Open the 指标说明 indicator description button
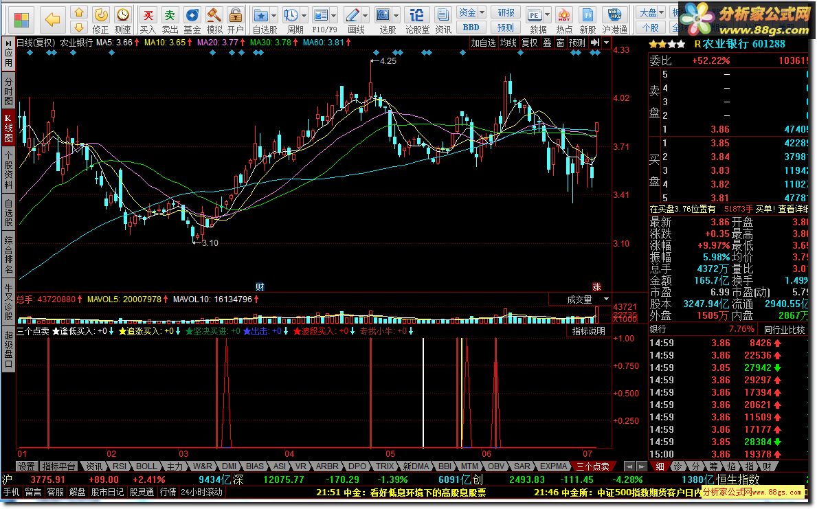The image size is (817, 509). tap(588, 331)
